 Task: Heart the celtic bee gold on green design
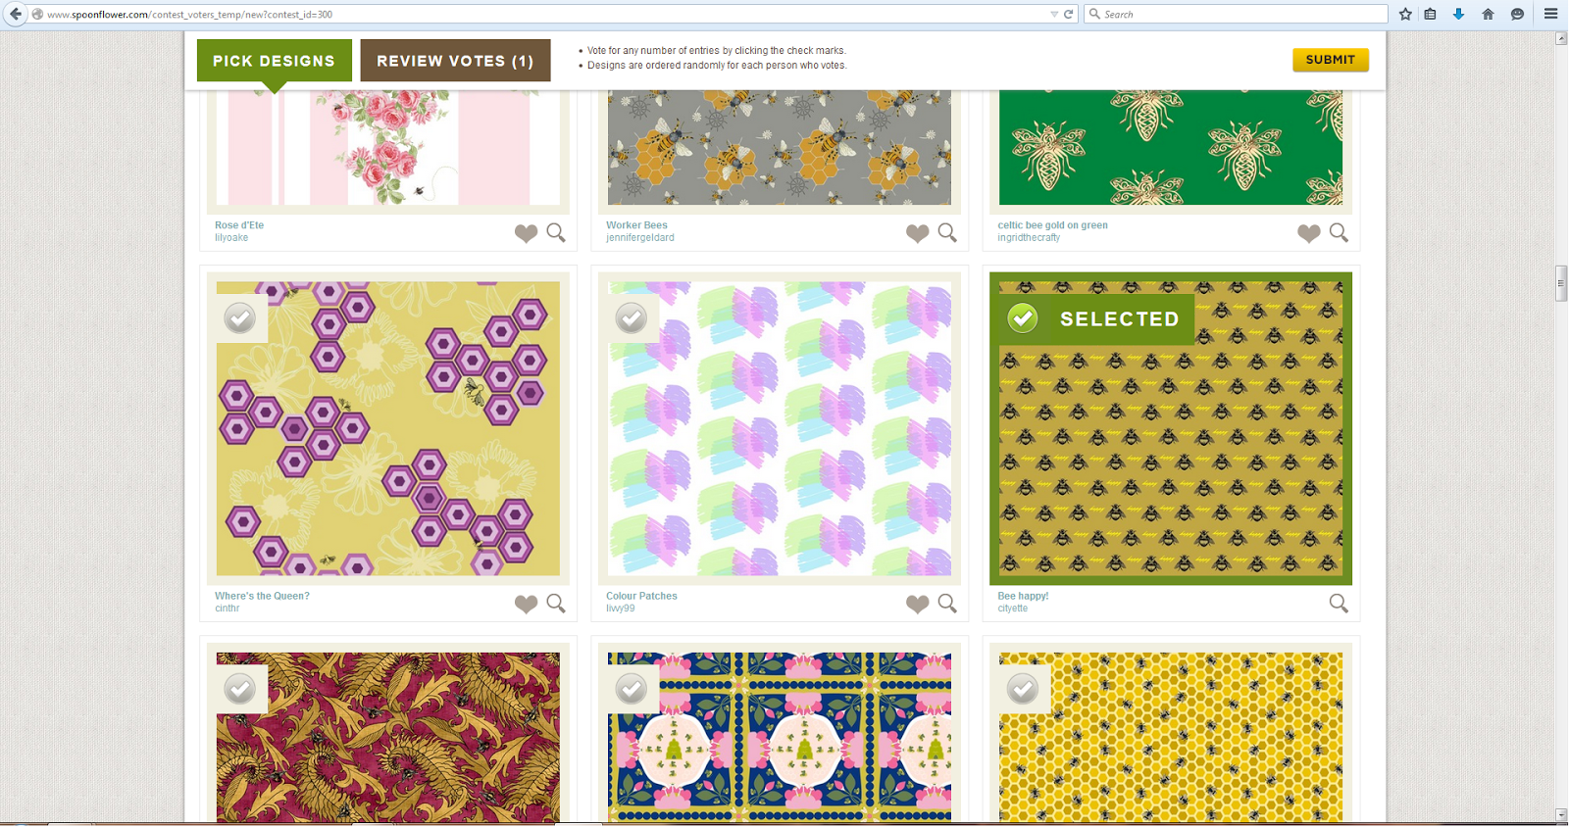[x=1309, y=233]
